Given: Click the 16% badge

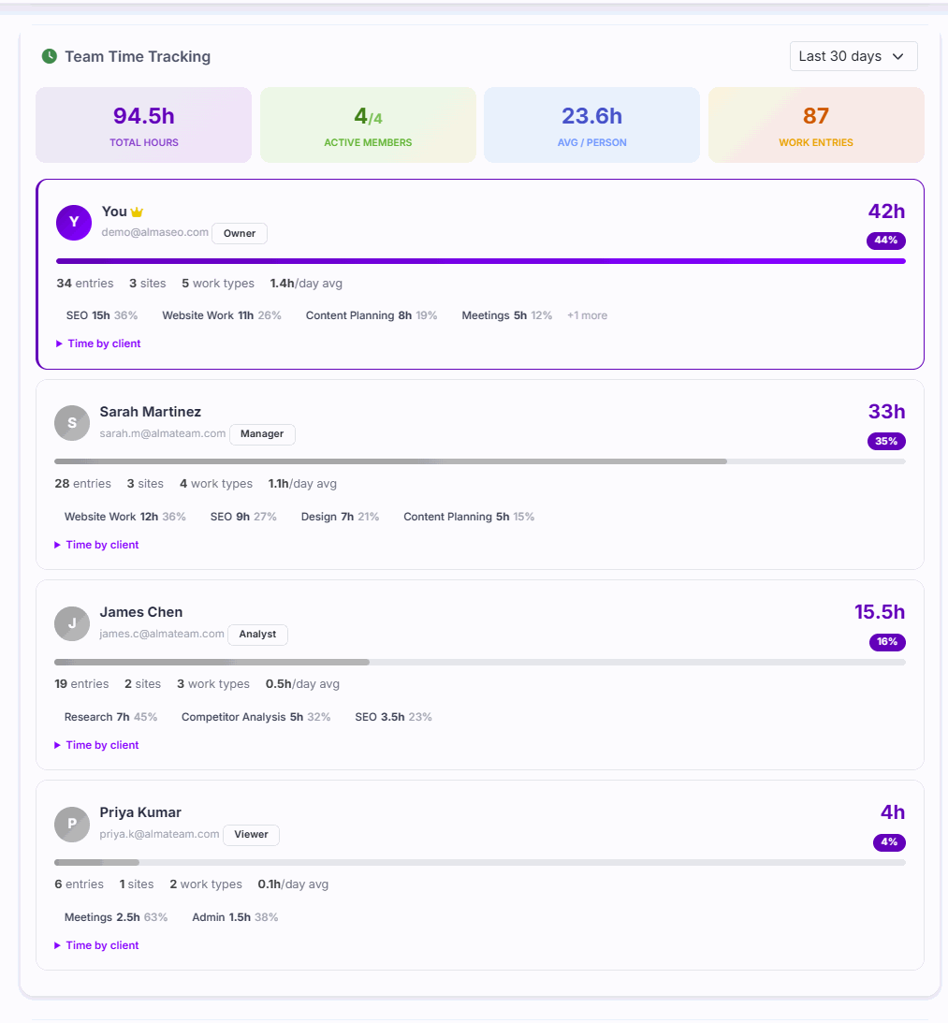Looking at the screenshot, I should [x=887, y=642].
